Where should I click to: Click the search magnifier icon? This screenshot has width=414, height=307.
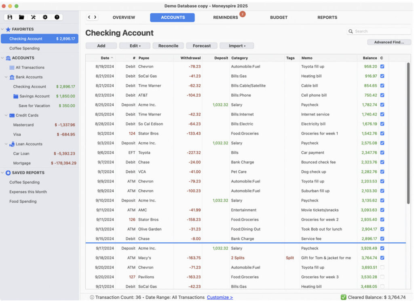(351, 31)
